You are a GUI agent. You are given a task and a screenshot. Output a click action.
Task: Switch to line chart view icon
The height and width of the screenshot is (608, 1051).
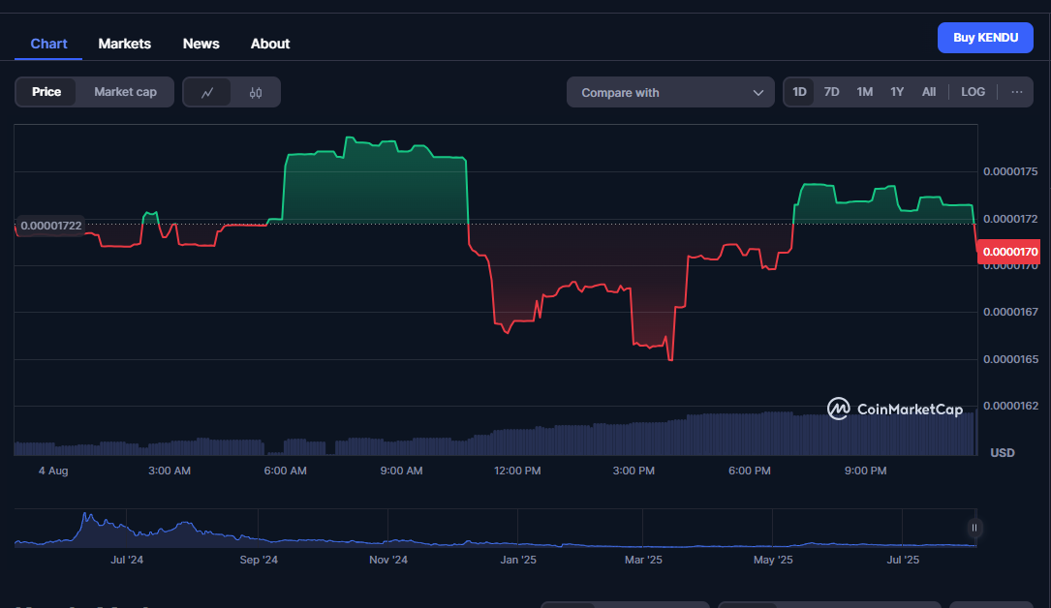pyautogui.click(x=207, y=93)
